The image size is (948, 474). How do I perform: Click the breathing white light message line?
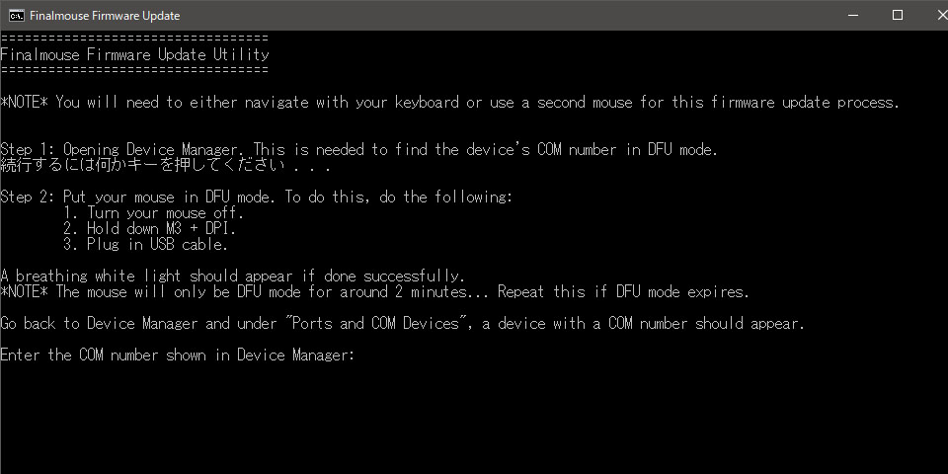[233, 276]
